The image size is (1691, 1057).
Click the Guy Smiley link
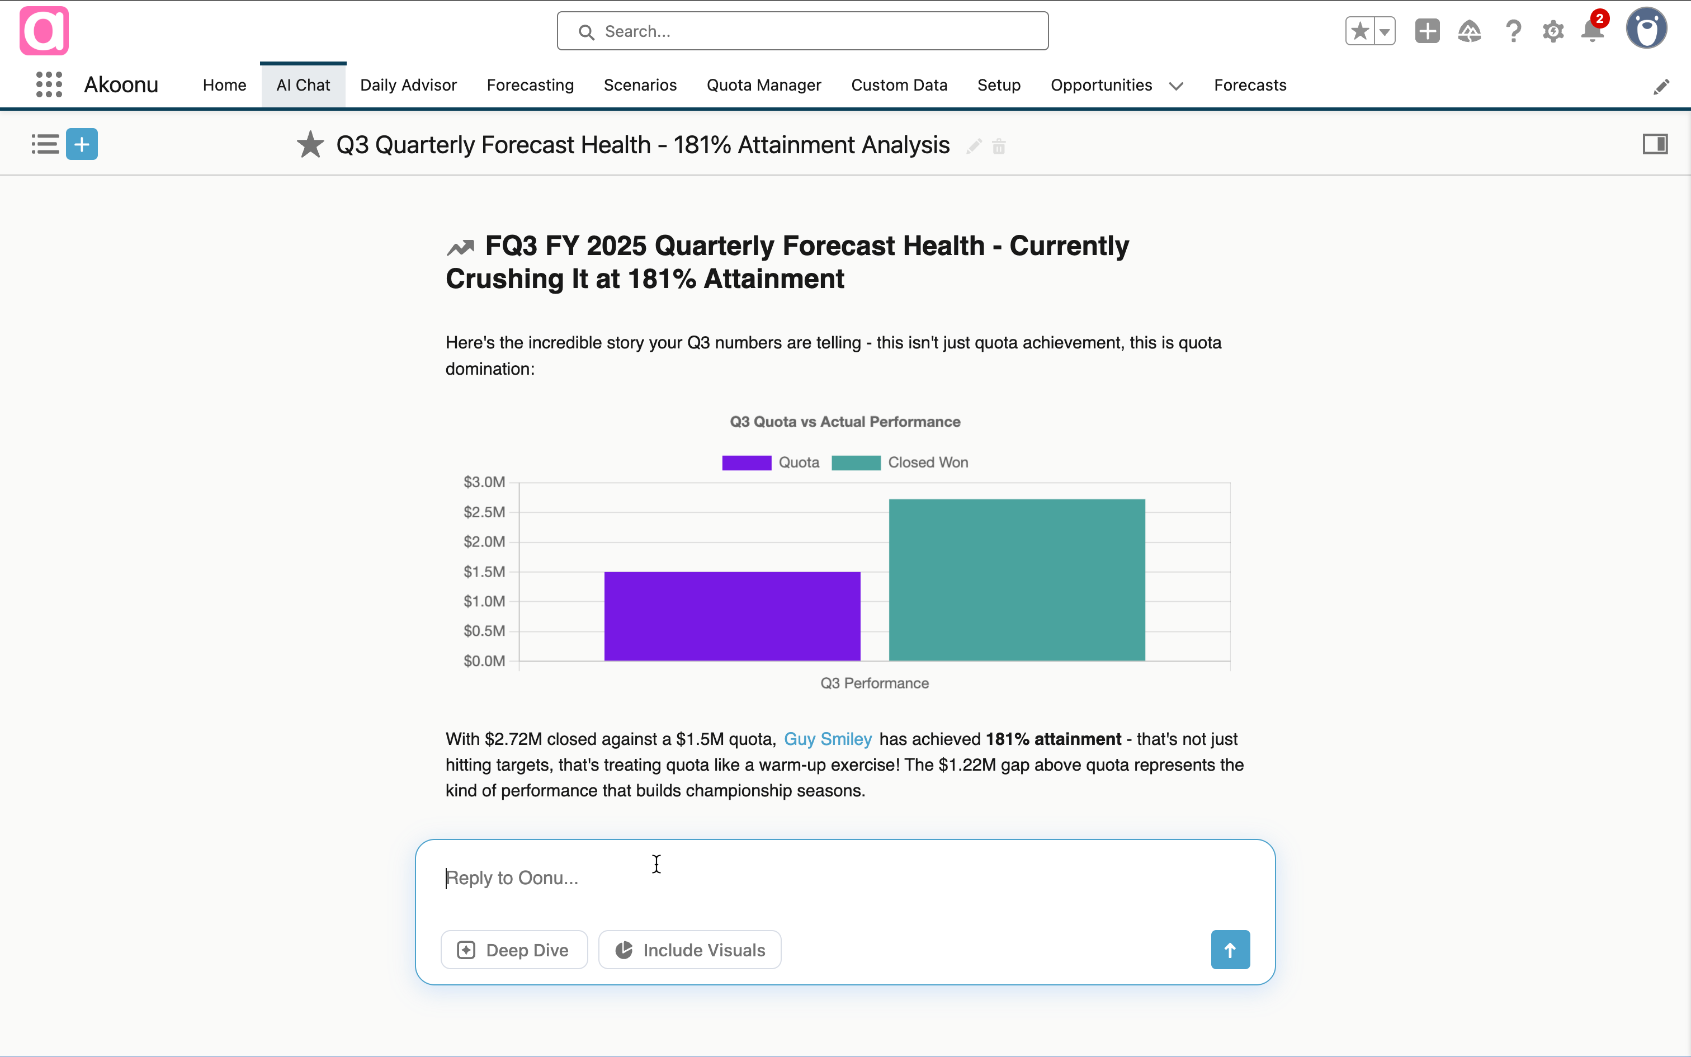click(x=828, y=738)
